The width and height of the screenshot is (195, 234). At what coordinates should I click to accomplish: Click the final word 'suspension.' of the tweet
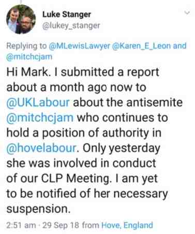(x=38, y=209)
